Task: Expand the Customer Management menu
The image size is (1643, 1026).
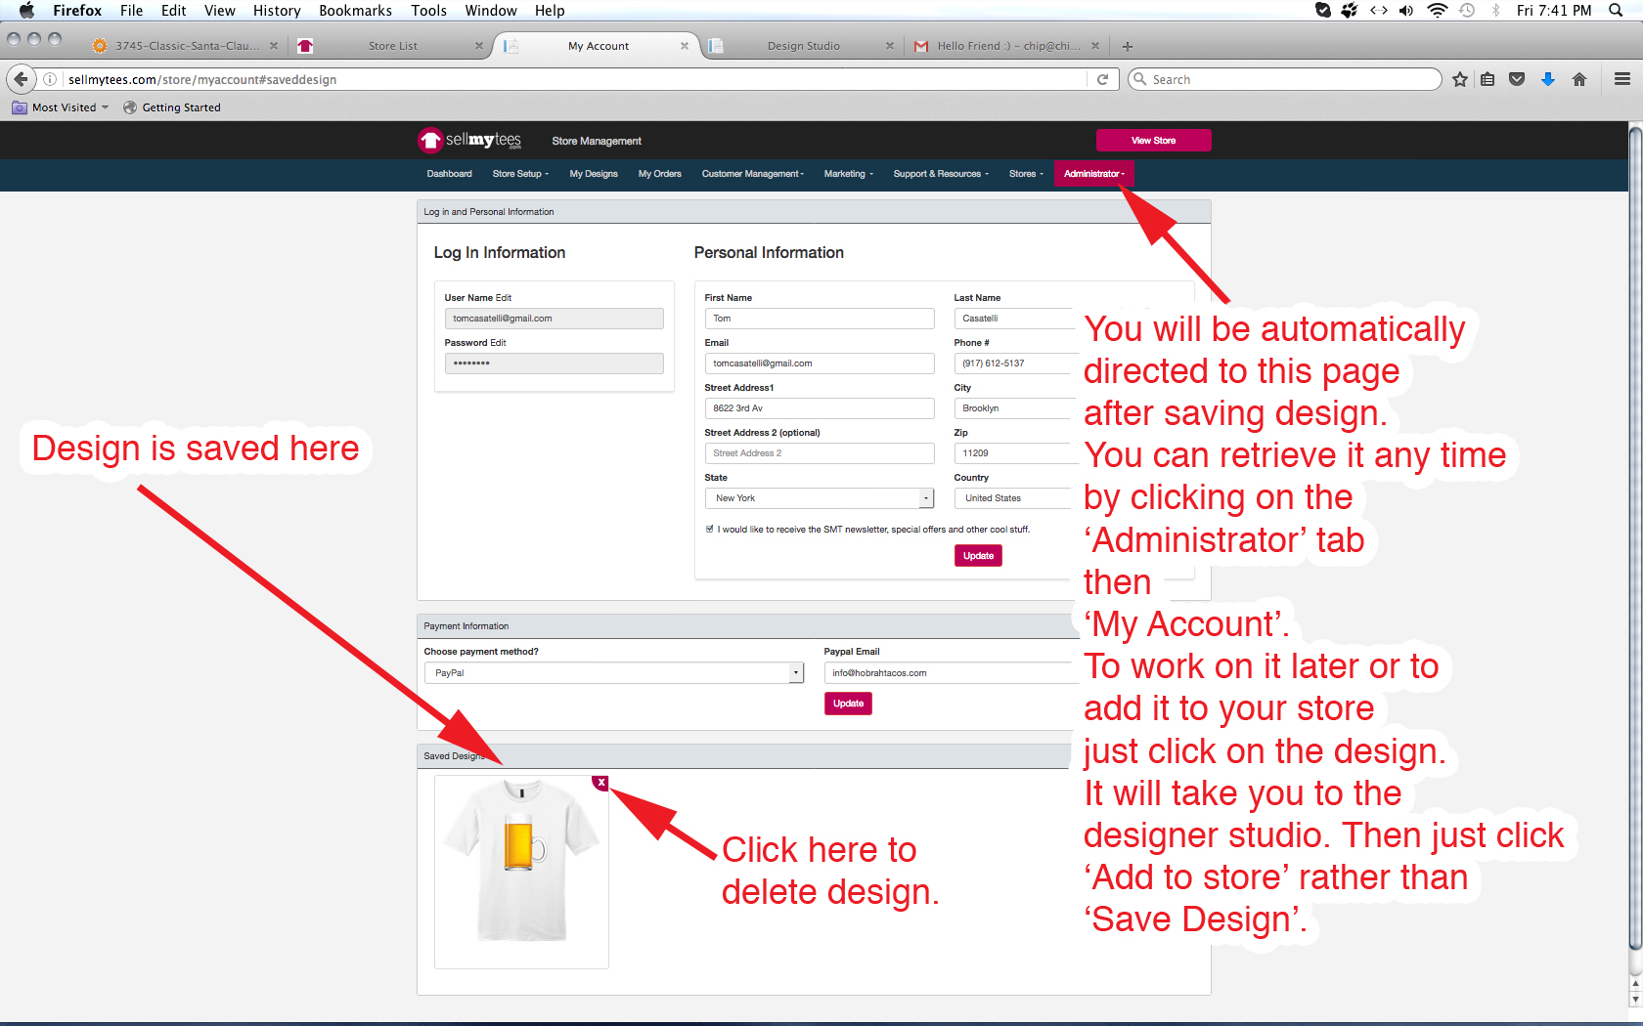Action: (752, 174)
